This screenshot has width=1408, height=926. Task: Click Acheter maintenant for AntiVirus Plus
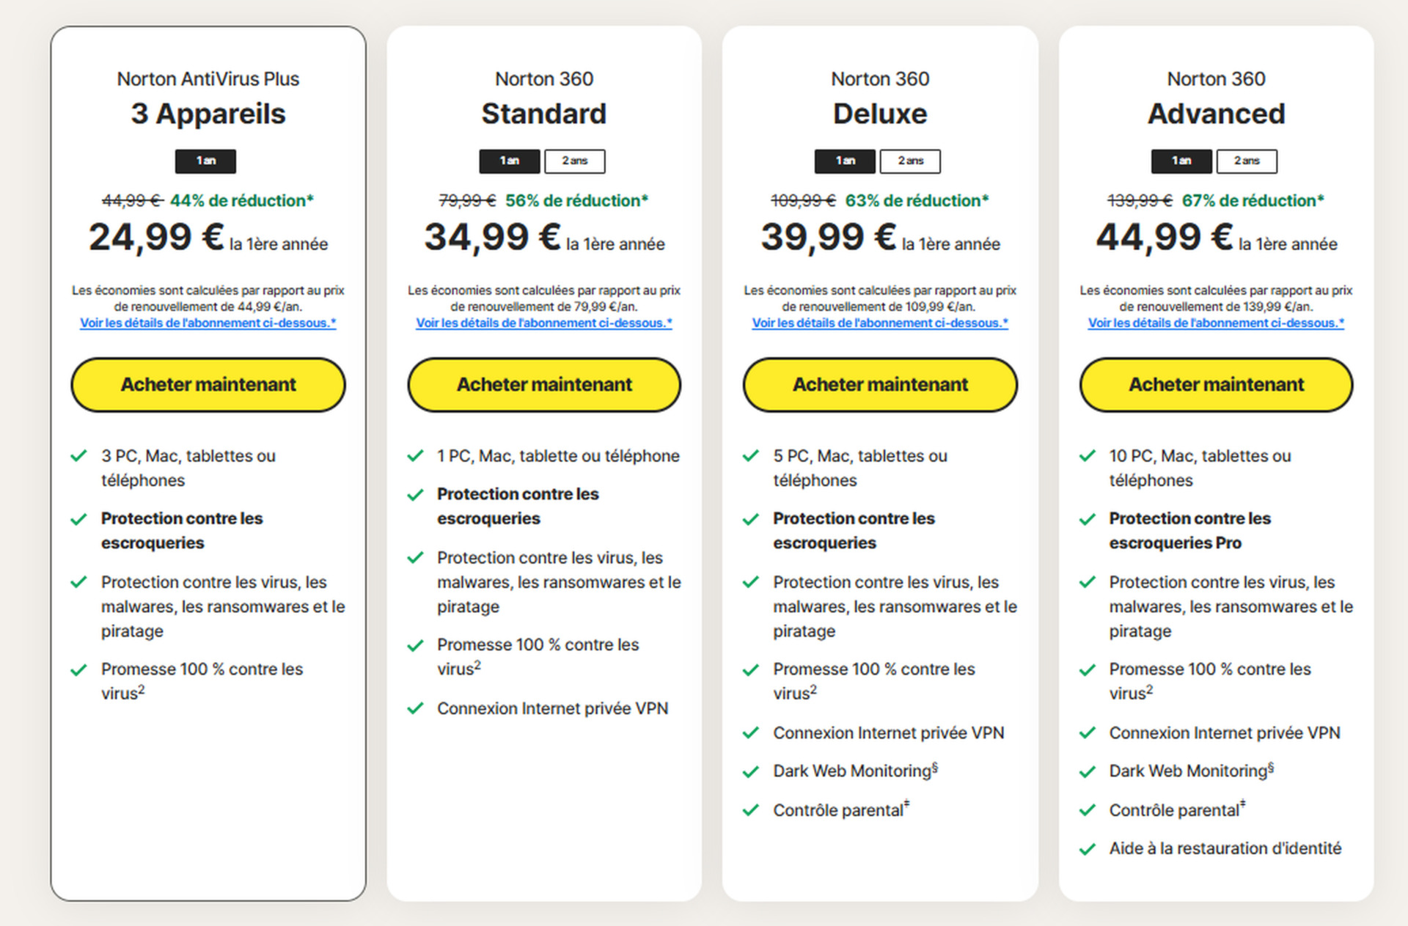(208, 385)
